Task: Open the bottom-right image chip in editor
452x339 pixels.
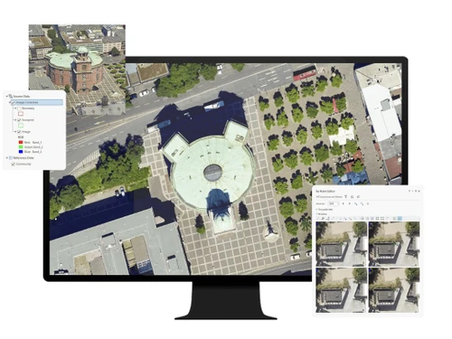Action: coord(394,290)
